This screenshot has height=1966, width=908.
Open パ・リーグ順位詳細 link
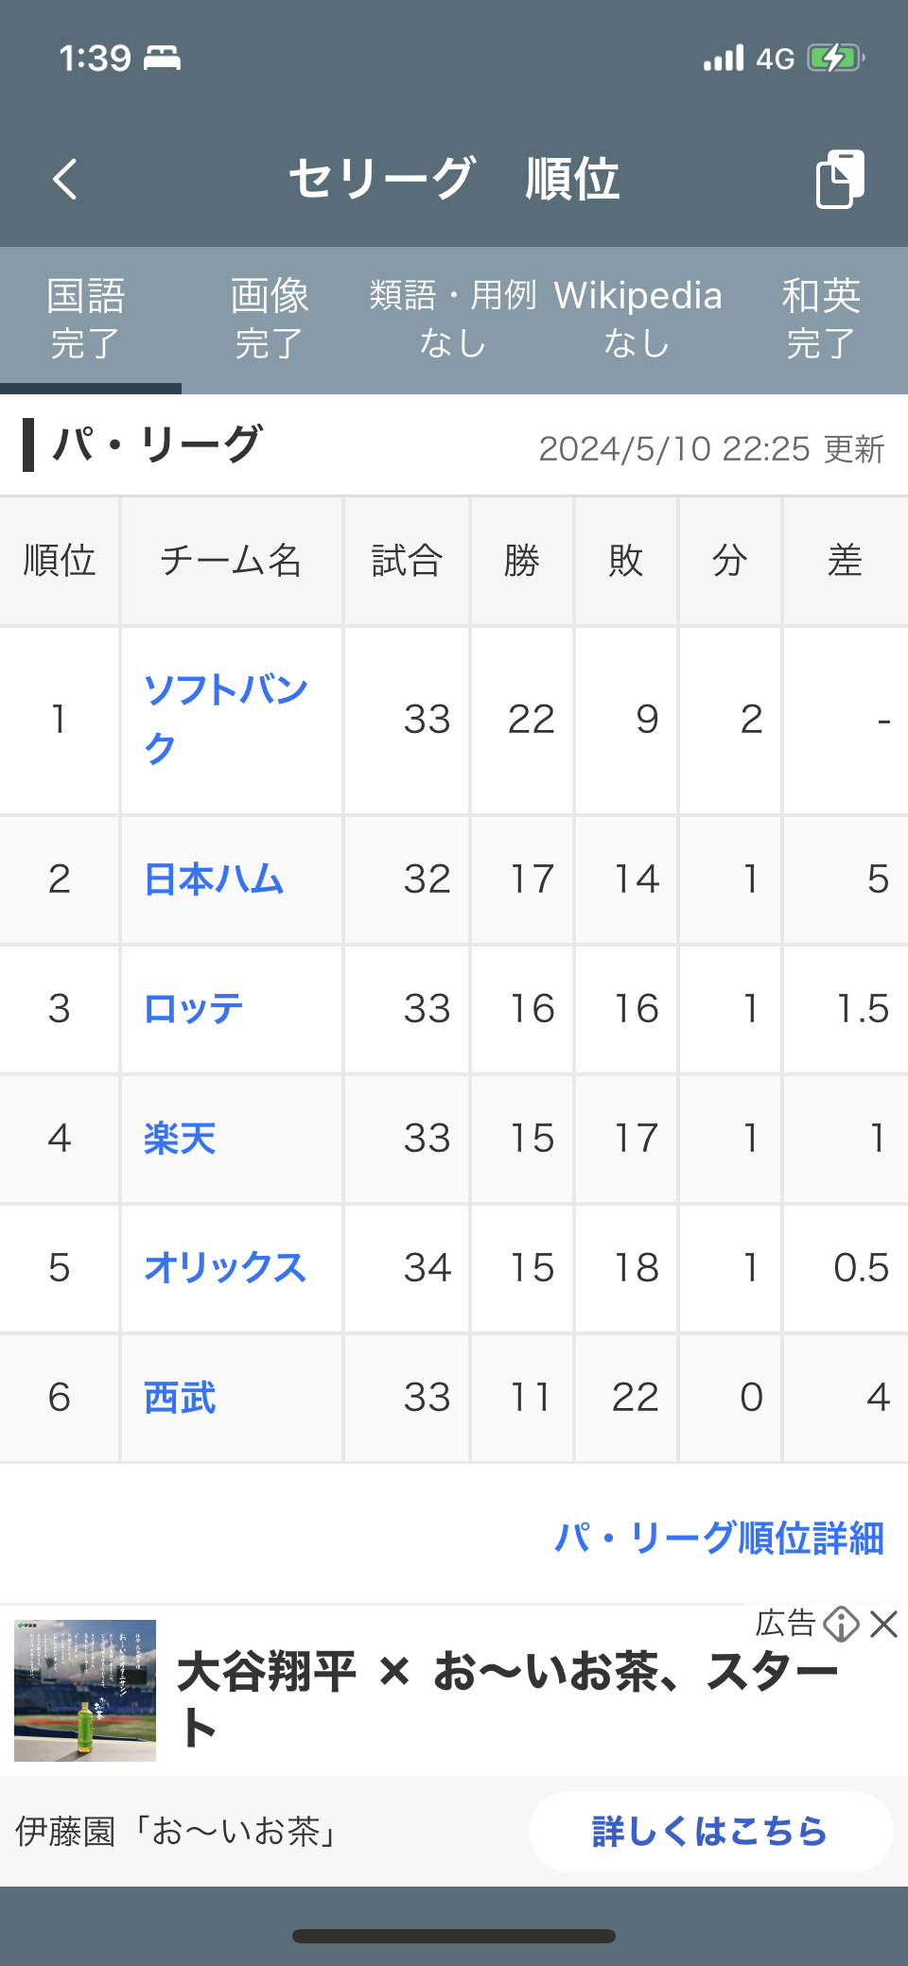[719, 1539]
